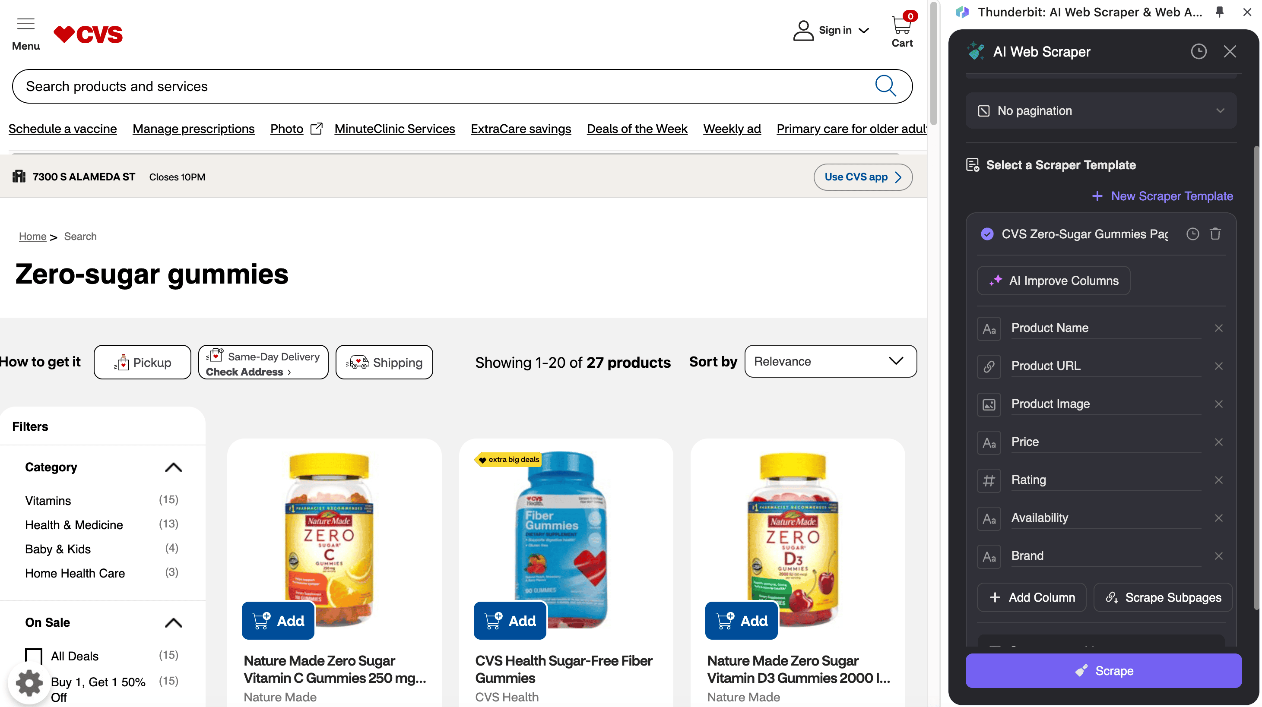Click the purple Scrape button
The image size is (1262, 707).
pos(1103,671)
